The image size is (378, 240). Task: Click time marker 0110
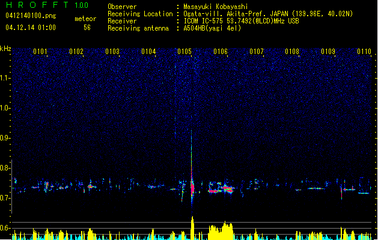(364, 52)
